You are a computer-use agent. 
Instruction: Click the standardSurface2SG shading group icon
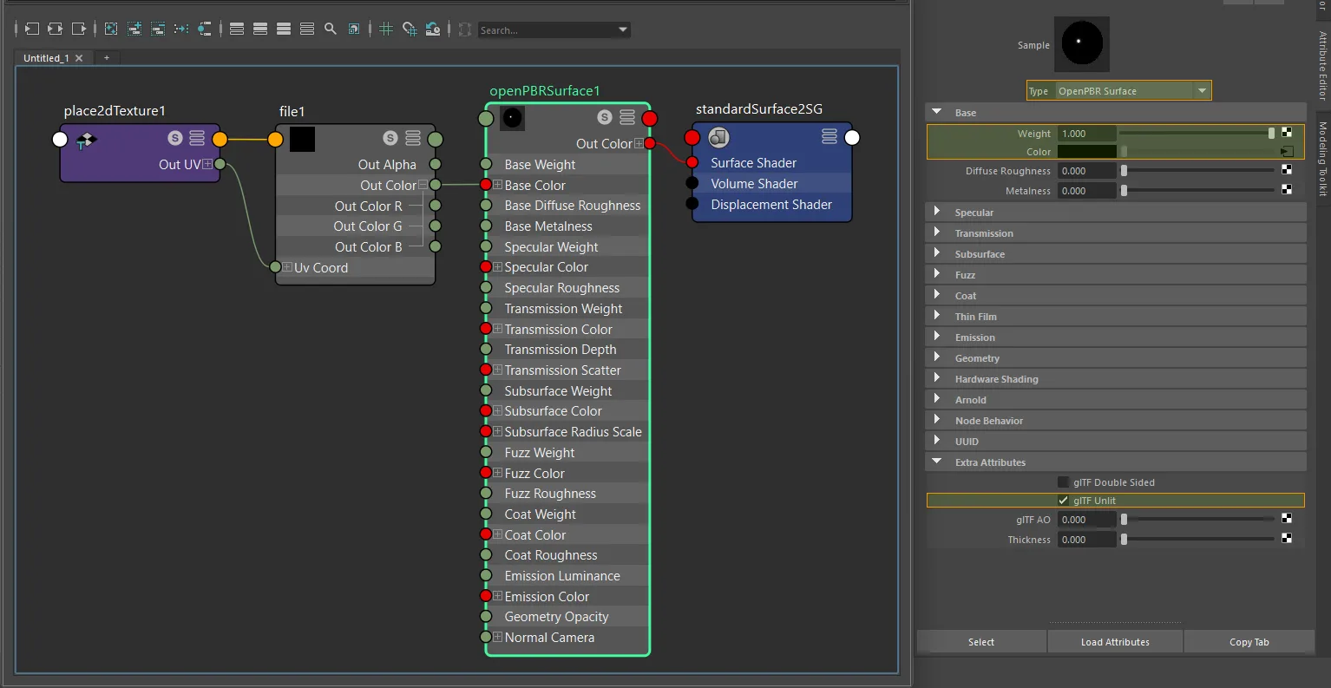718,137
